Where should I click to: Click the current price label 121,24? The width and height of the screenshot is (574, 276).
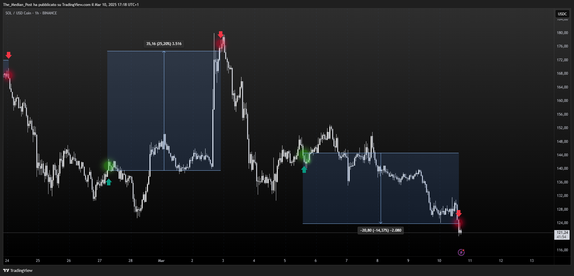(562, 233)
